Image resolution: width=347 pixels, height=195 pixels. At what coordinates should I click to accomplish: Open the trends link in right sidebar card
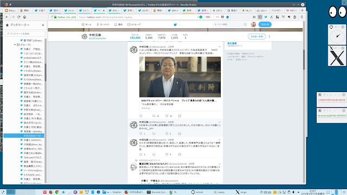click(x=232, y=43)
